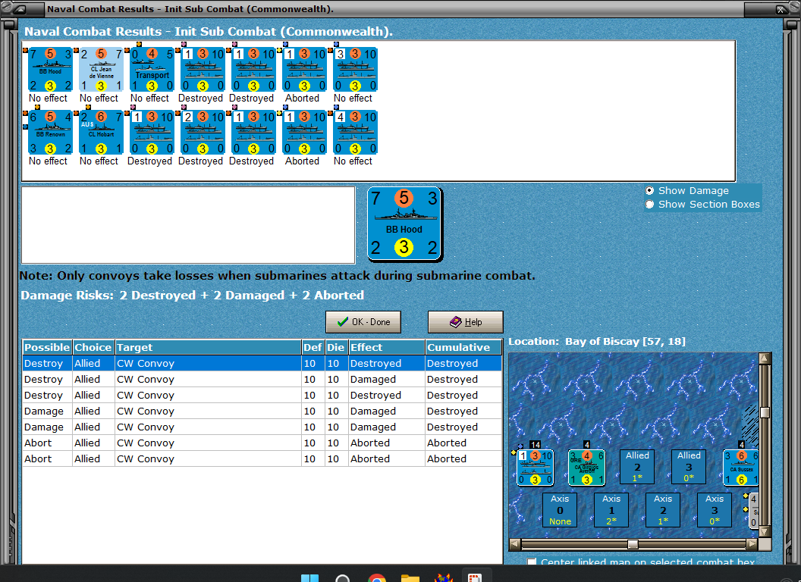Click the Allied 2 sea box

coord(637,467)
